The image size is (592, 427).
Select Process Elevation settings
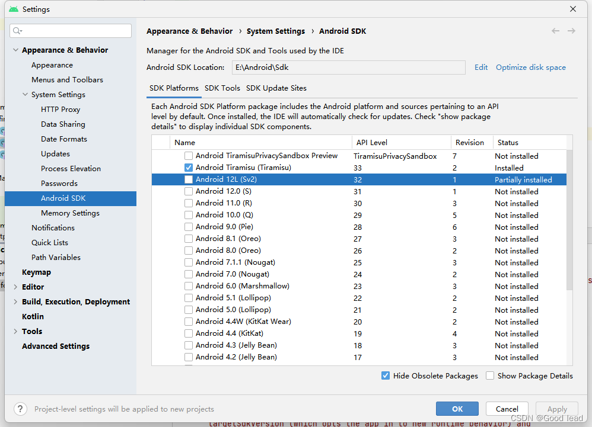coord(71,168)
